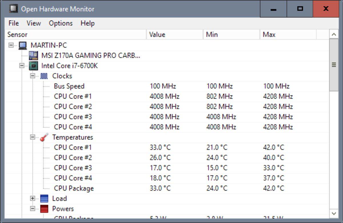
Task: Click the Clocks waveform icon
Action: tap(44, 76)
